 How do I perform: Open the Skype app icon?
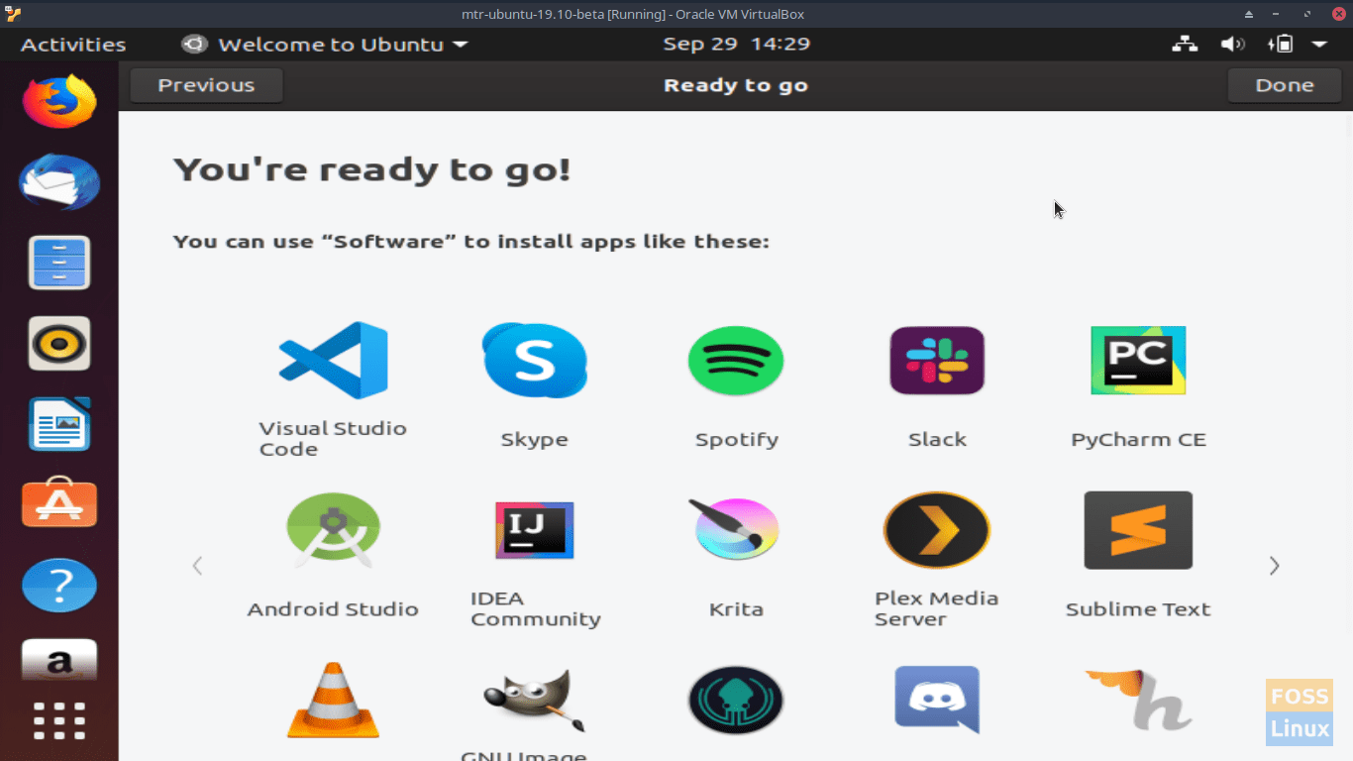[535, 361]
